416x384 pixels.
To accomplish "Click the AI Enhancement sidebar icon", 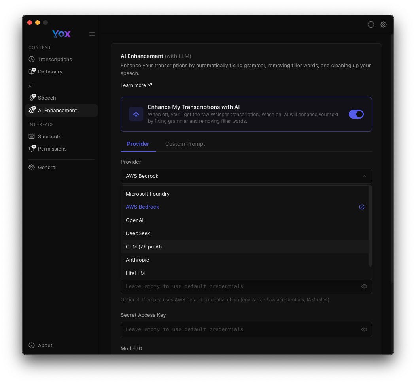I will point(32,110).
